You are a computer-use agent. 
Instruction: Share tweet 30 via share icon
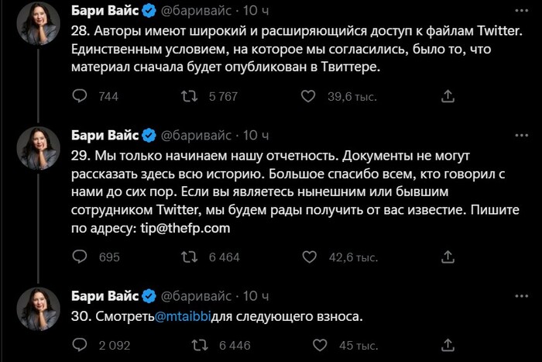point(447,345)
